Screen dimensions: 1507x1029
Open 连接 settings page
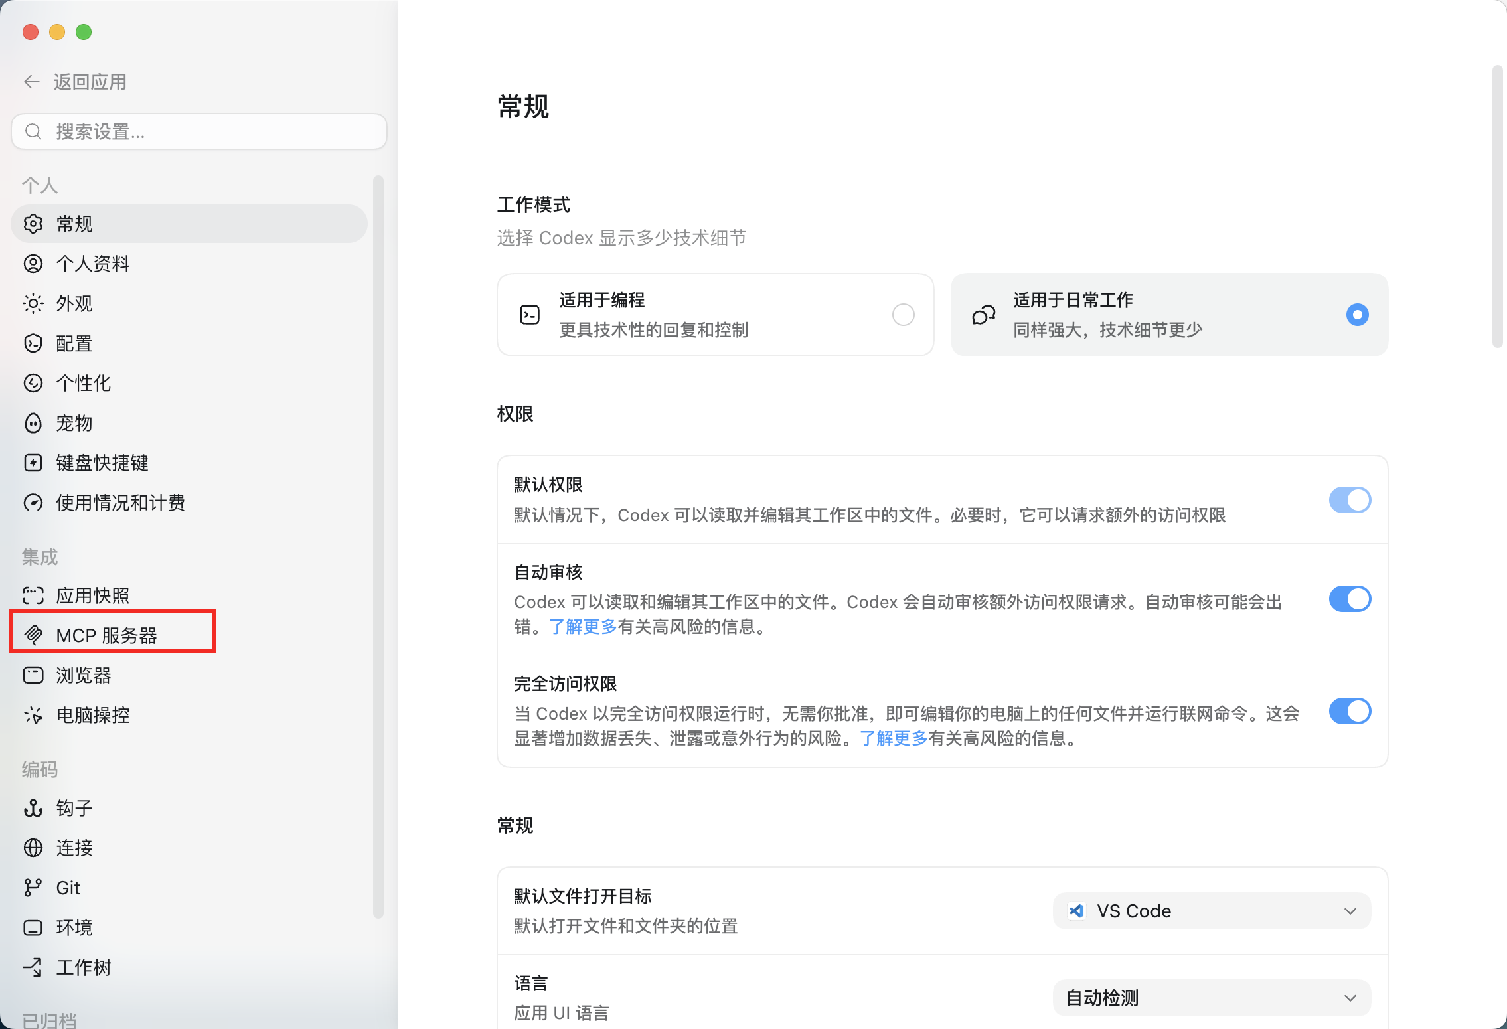[x=189, y=848]
